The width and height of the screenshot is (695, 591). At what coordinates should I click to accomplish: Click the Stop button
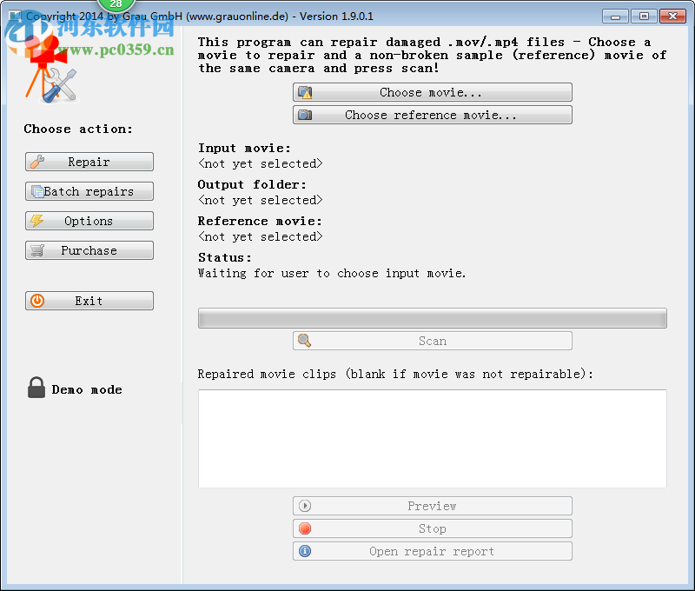pyautogui.click(x=432, y=528)
